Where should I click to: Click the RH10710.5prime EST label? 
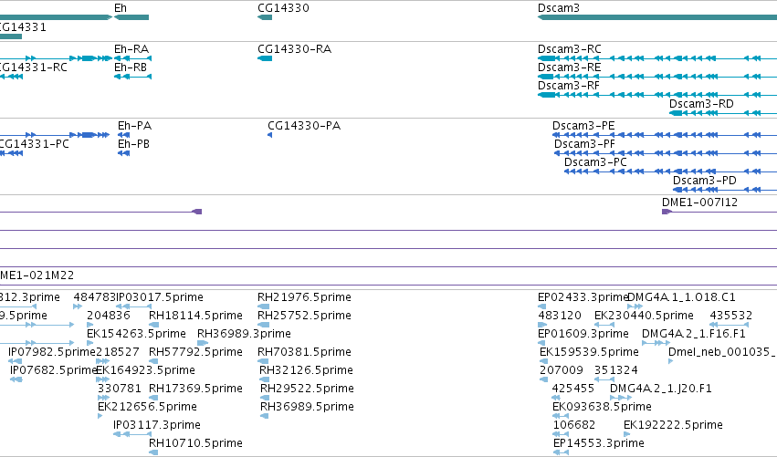(x=195, y=442)
